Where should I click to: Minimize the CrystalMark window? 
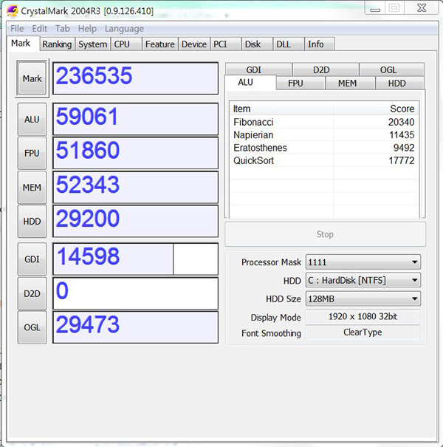(375, 8)
